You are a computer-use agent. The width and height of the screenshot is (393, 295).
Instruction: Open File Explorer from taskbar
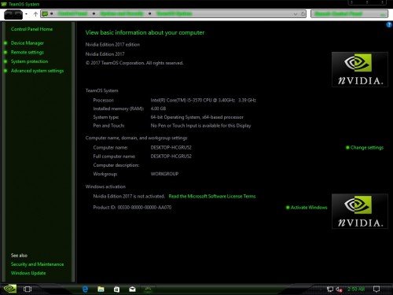[x=101, y=289]
